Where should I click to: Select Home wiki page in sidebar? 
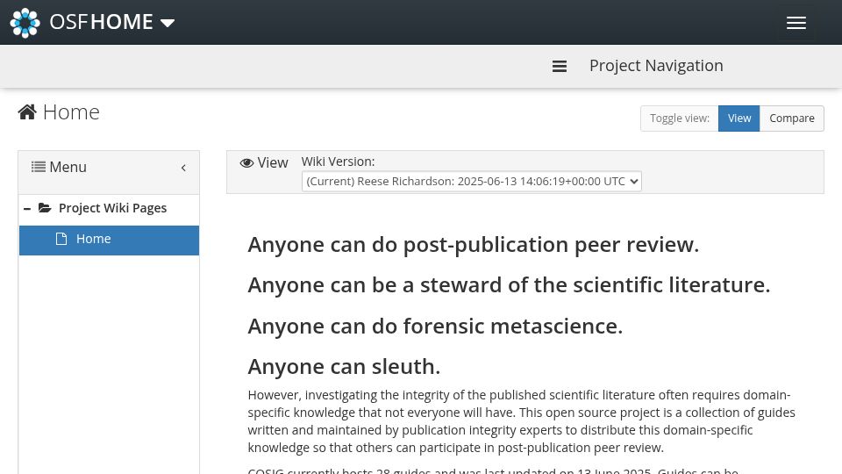(109, 240)
